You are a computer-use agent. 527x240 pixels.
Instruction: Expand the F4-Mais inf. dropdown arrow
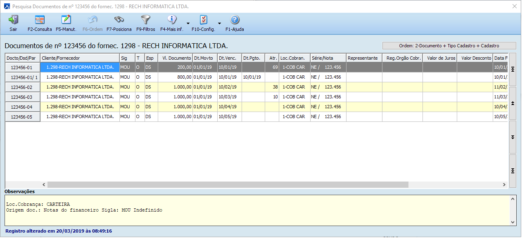coord(188,23)
